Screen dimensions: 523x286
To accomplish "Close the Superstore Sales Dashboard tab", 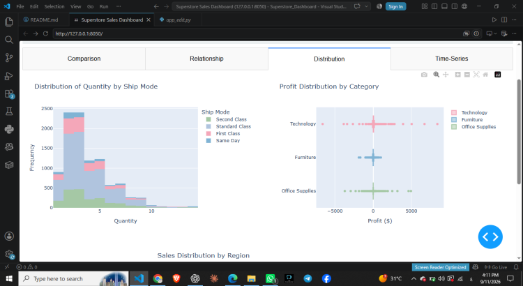I will coord(149,20).
